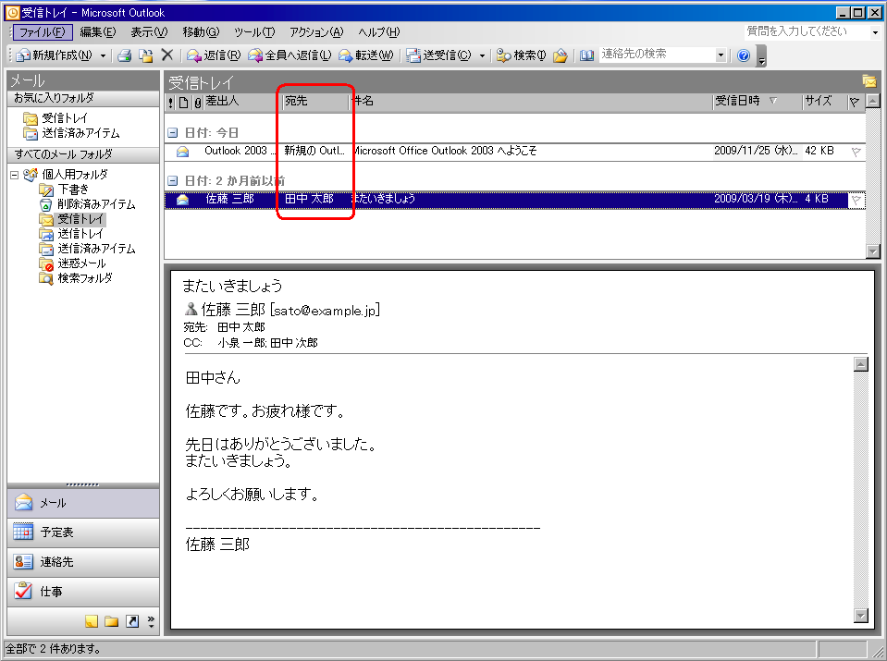887x661 pixels.
Task: Open the 連絡先の検索 dropdown arrow
Action: pyautogui.click(x=721, y=55)
